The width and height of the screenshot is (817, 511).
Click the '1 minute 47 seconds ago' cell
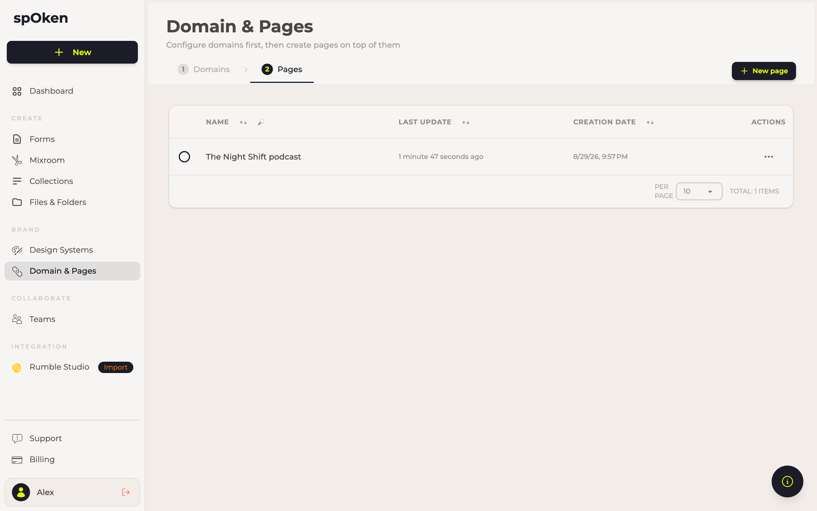tap(441, 157)
